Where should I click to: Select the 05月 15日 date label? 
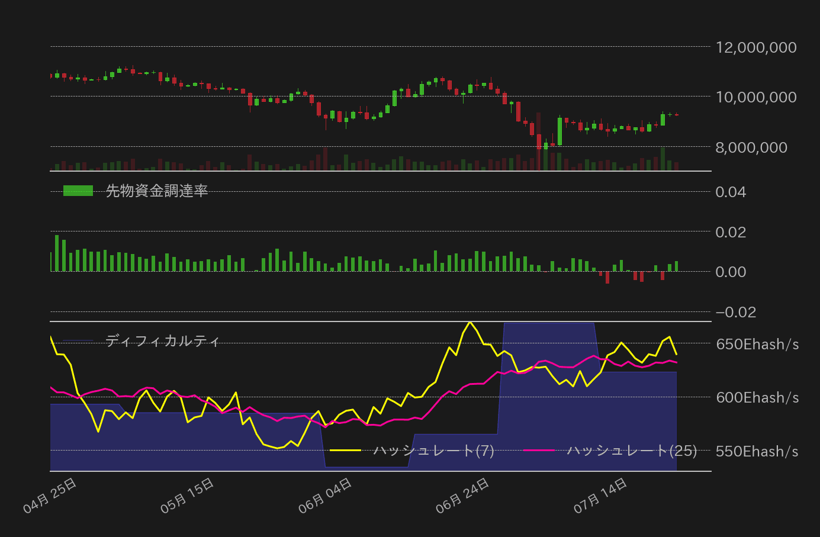point(188,496)
